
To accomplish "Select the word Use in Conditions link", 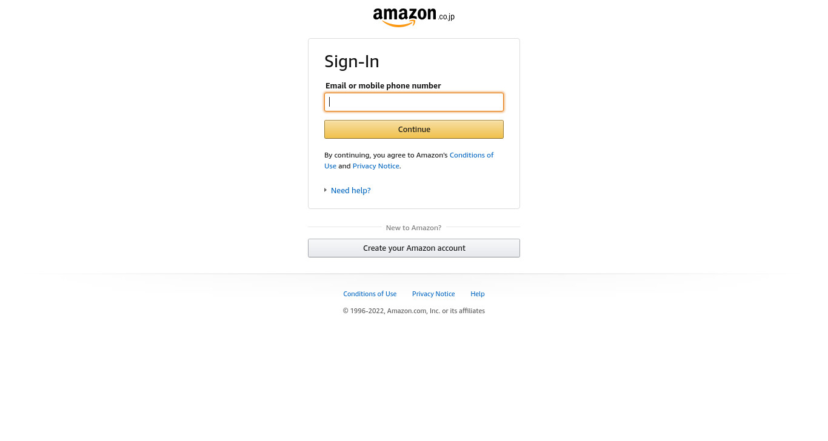I will click(330, 166).
